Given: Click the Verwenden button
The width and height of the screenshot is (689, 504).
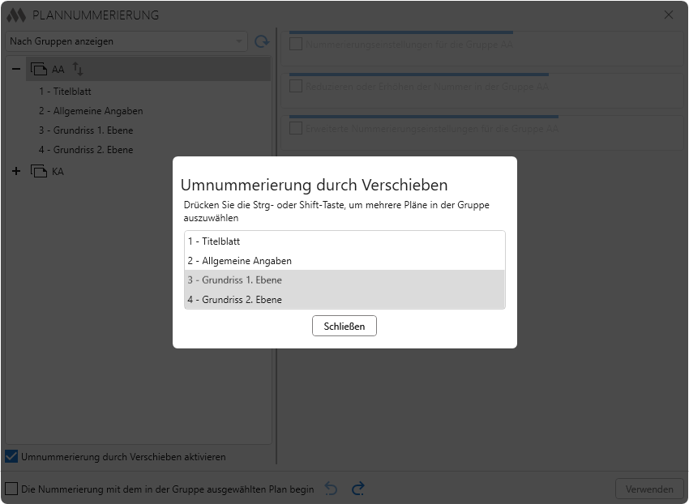Looking at the screenshot, I should tap(649, 489).
